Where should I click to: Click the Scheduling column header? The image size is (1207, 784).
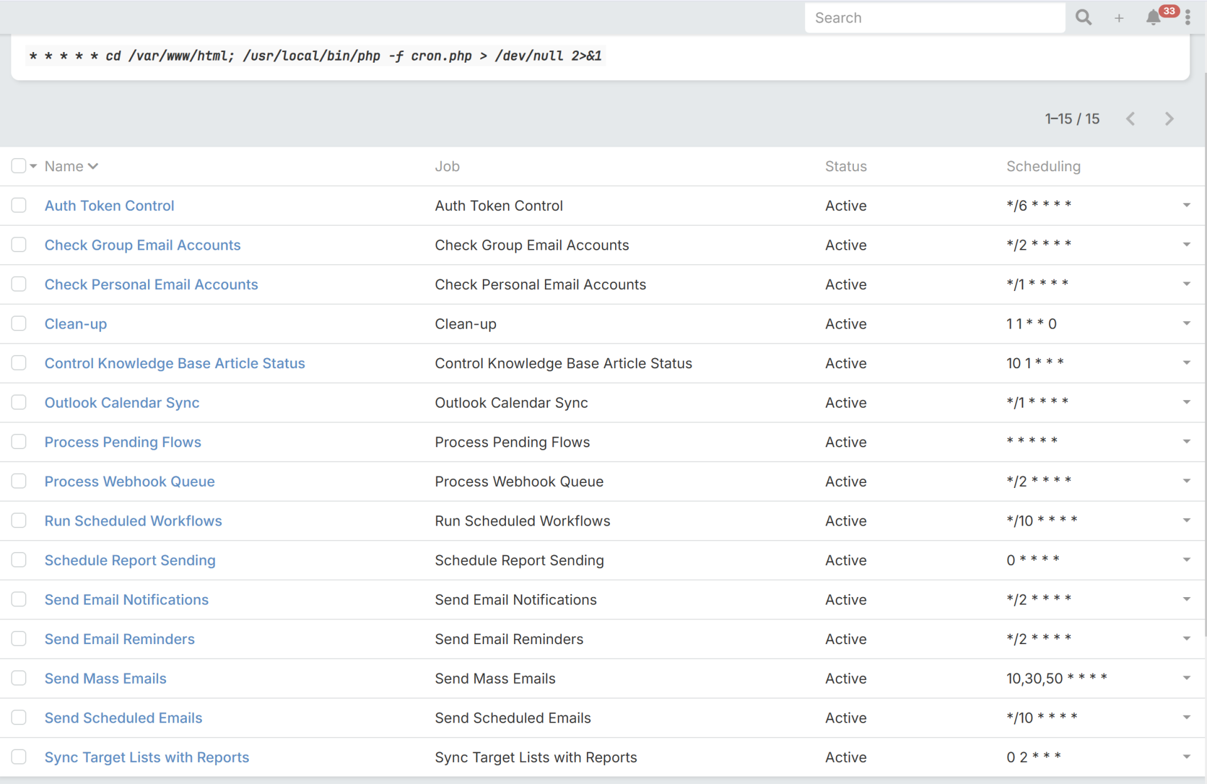coord(1043,166)
